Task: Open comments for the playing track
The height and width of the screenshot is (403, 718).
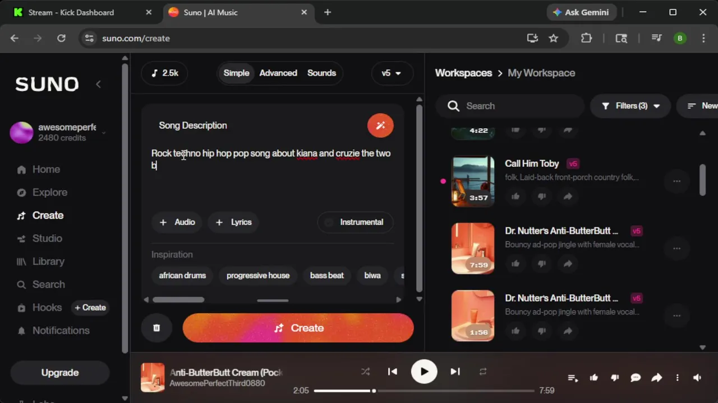Action: coord(636,378)
